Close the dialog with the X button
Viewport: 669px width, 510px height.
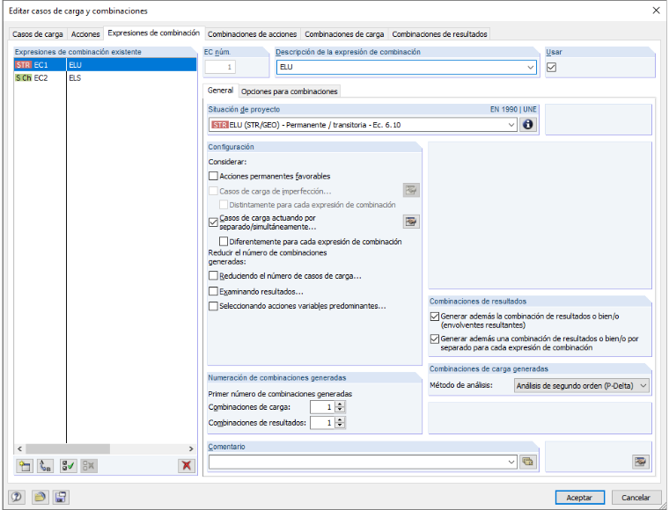coord(656,11)
